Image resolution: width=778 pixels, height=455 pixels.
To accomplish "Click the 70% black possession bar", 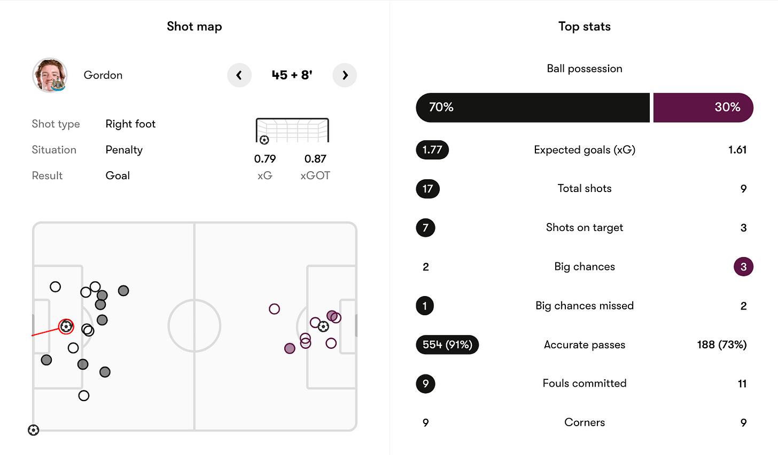I will coord(533,107).
